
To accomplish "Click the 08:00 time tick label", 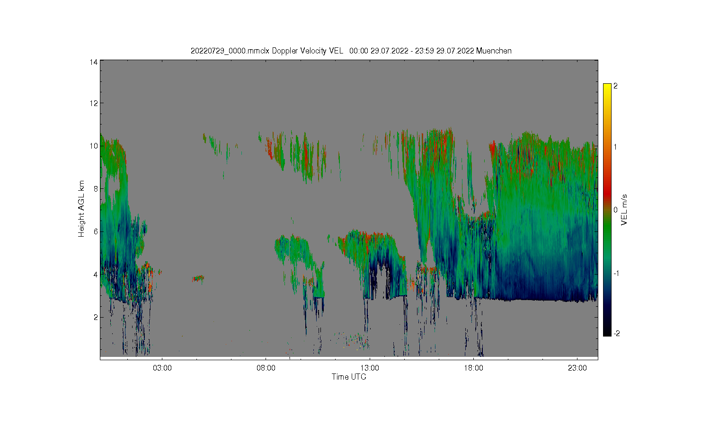I will tap(266, 368).
